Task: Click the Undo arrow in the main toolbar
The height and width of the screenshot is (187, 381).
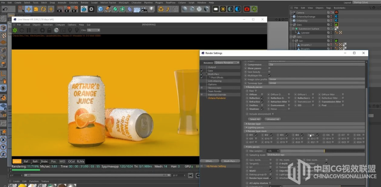Action: click(x=5, y=9)
